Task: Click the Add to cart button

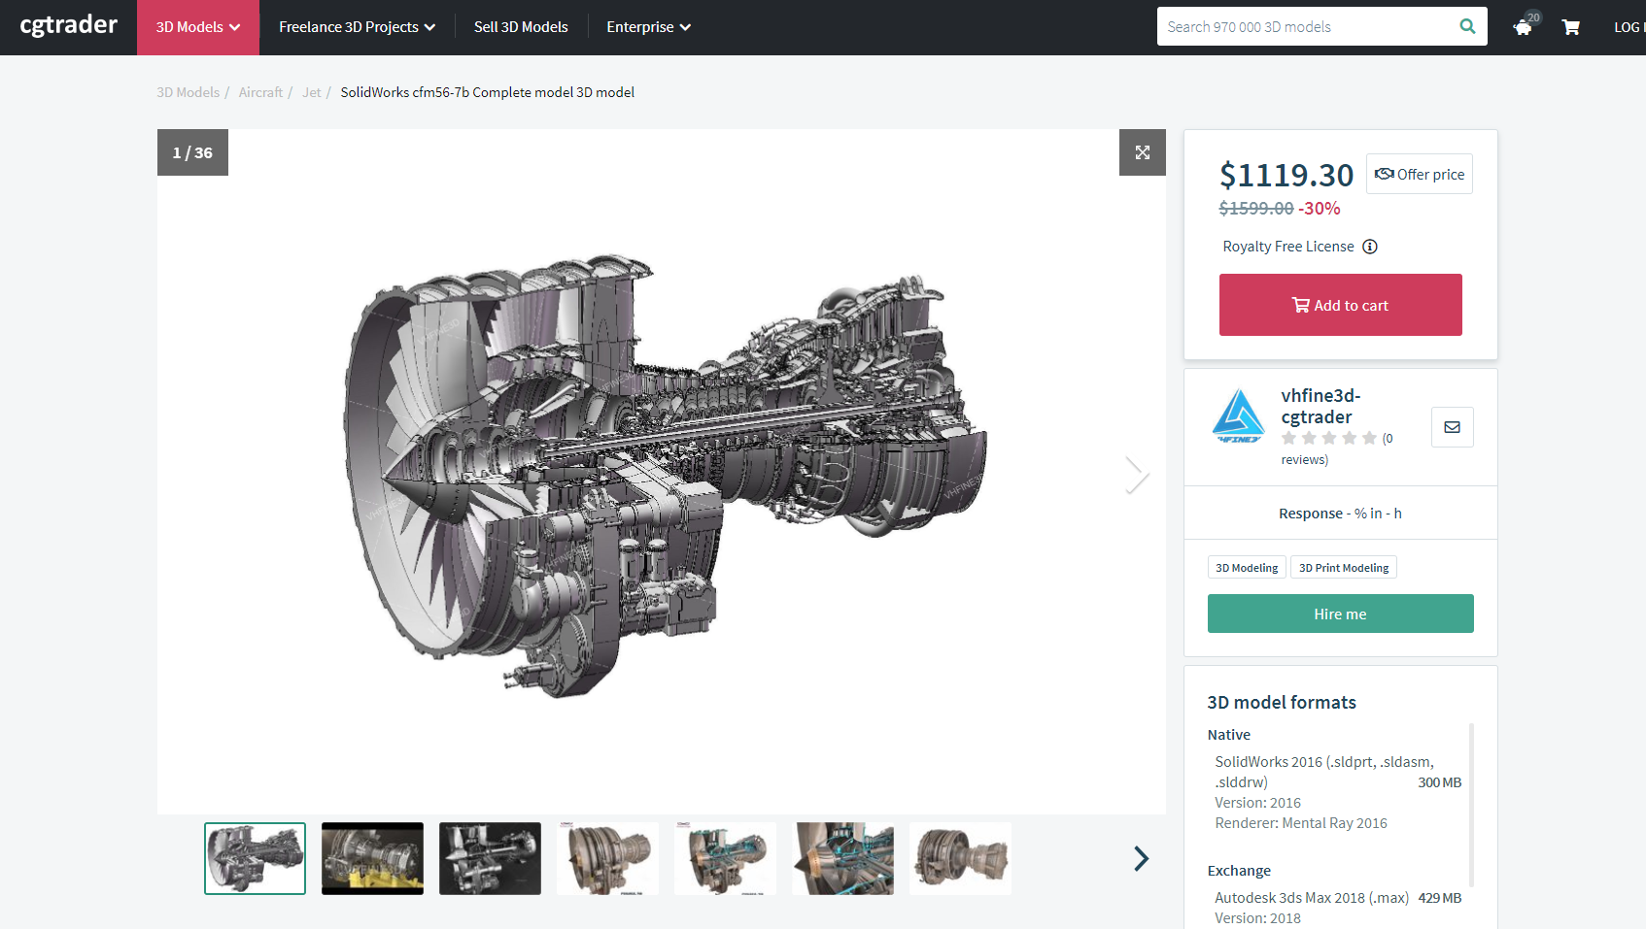Action: 1340,304
